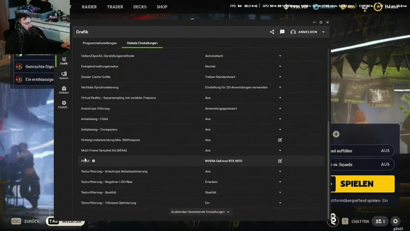The image size is (410, 231).
Task: Expand the Vertikale Synchronisierung dropdown
Action: [x=280, y=87]
